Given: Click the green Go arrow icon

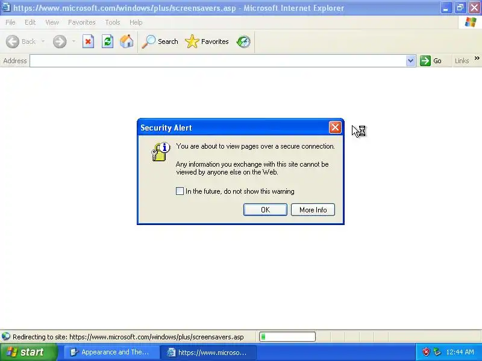Looking at the screenshot, I should click(x=425, y=61).
